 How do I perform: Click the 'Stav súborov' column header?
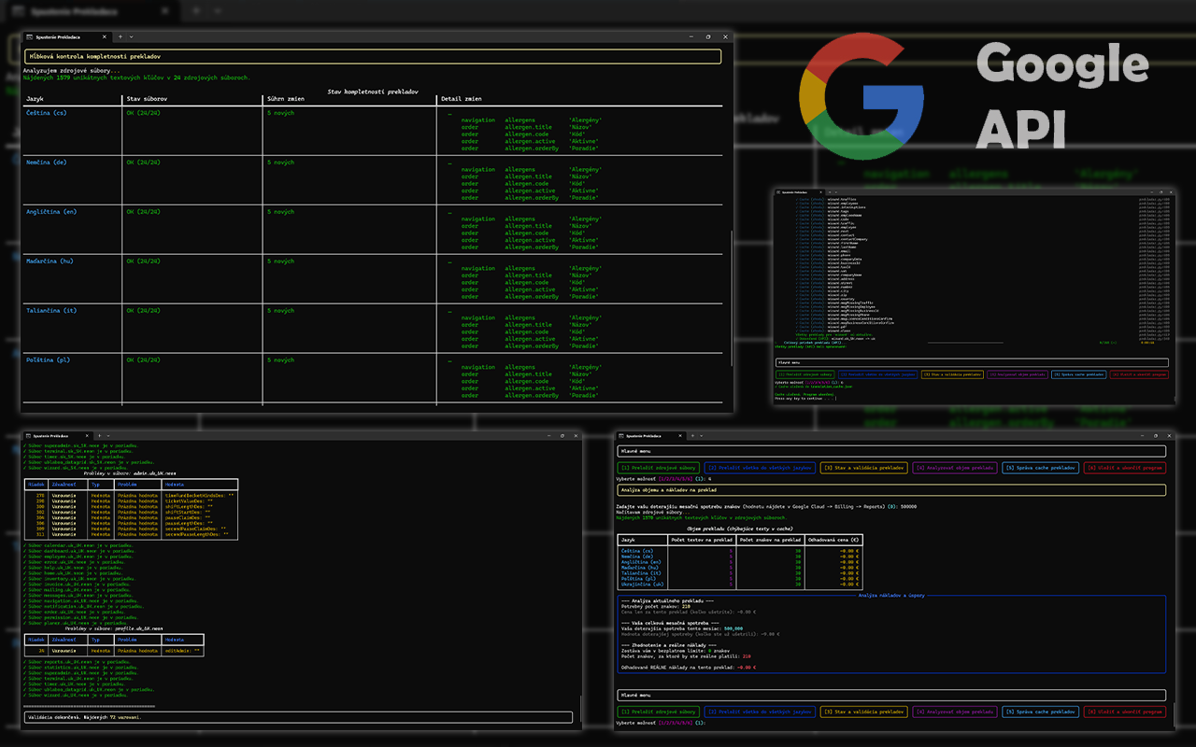[147, 99]
